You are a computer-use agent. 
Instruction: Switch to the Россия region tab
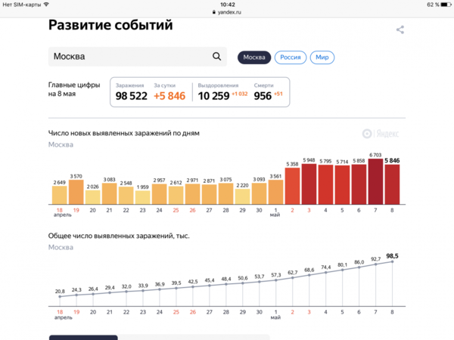[x=290, y=57]
